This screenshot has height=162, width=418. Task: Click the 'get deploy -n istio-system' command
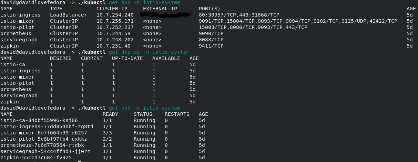point(149,52)
